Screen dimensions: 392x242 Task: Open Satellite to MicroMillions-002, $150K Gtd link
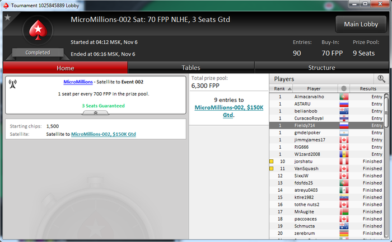click(103, 134)
